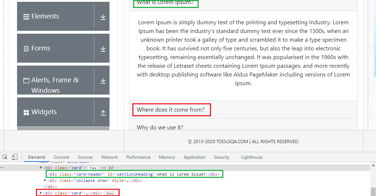The image size is (376, 196).
Task: Click the flex badge on second card
Action: 110,193
